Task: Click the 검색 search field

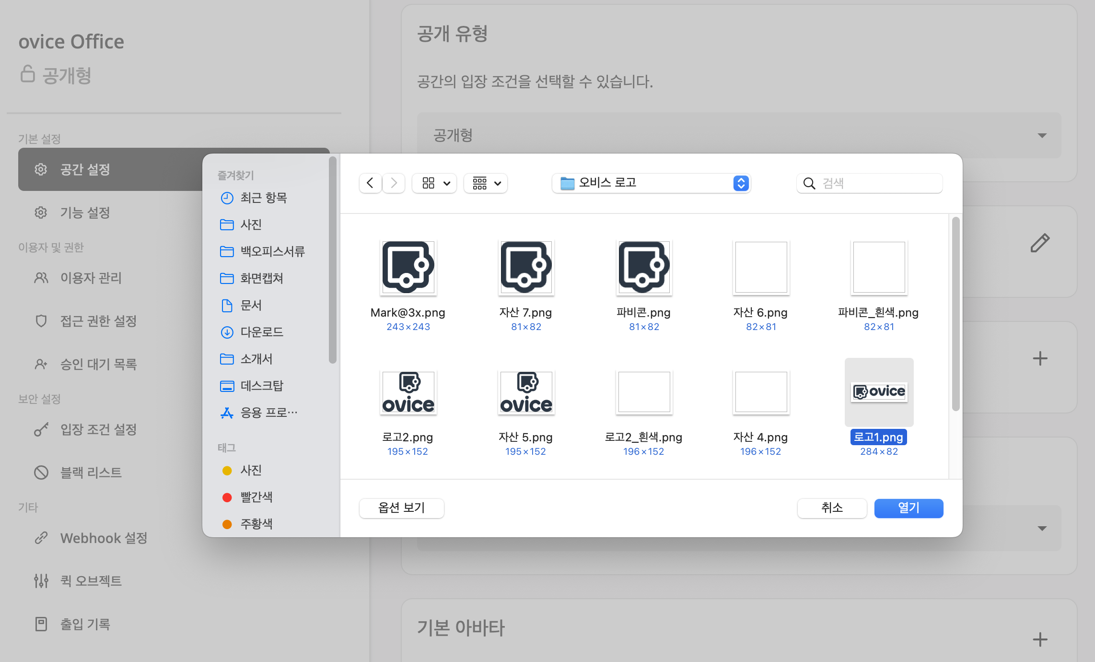Action: tap(870, 183)
